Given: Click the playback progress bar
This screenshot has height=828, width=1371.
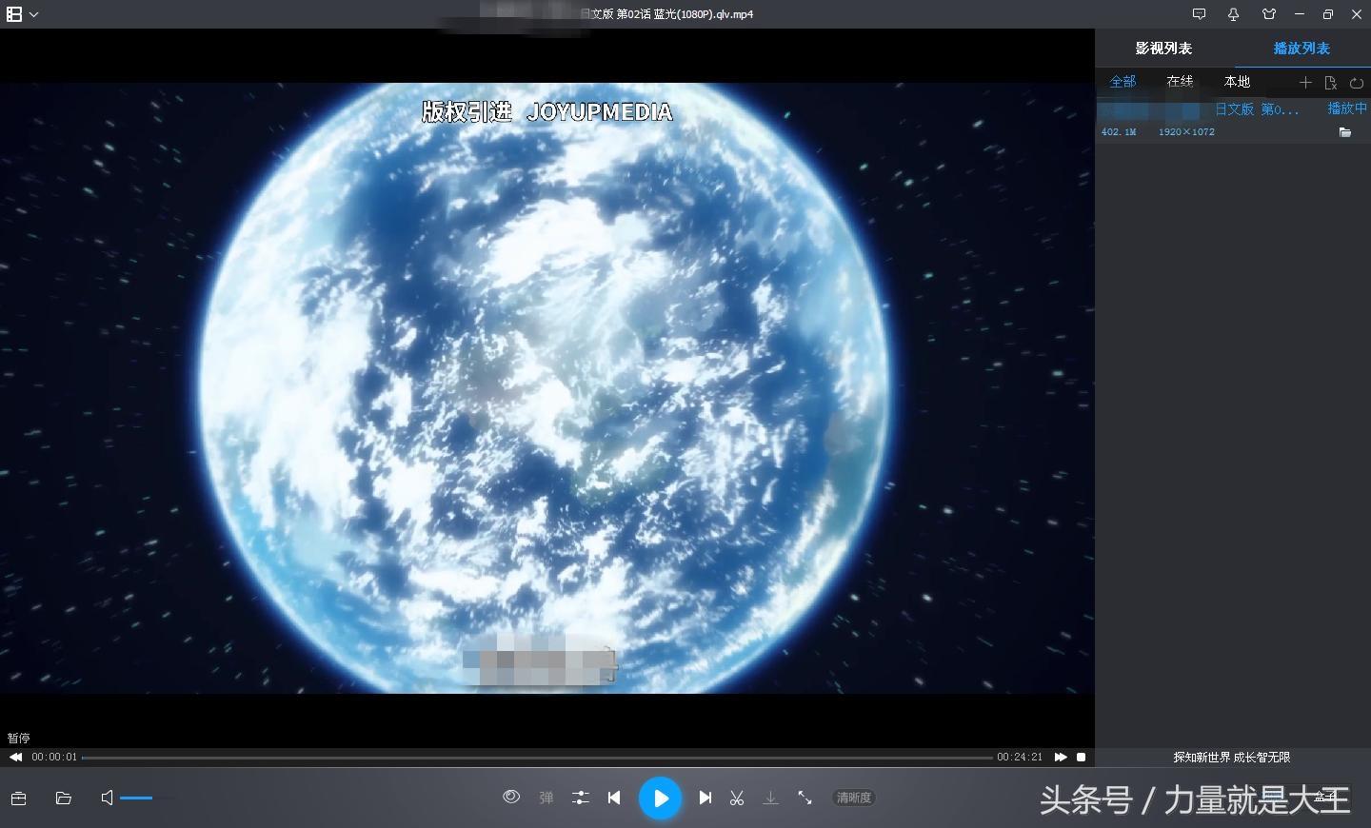Looking at the screenshot, I should coord(538,758).
